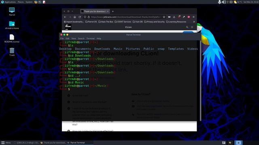Open the Menu button in bottom taskbar
Screen dimensions: 259x145
click(6, 143)
